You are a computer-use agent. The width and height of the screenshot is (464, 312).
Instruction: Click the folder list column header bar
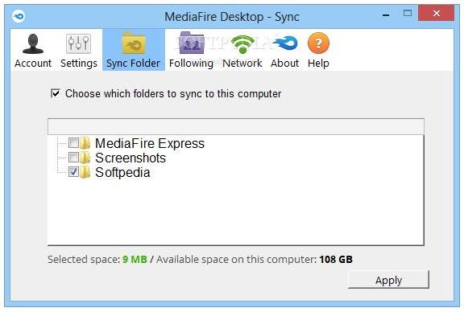[x=236, y=127]
